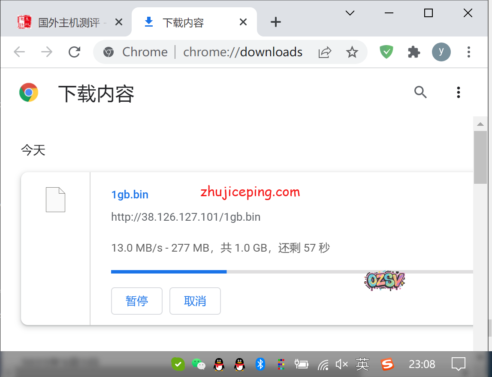Pause the download with 暂停 button
Viewport: 492px width, 377px height.
[137, 301]
